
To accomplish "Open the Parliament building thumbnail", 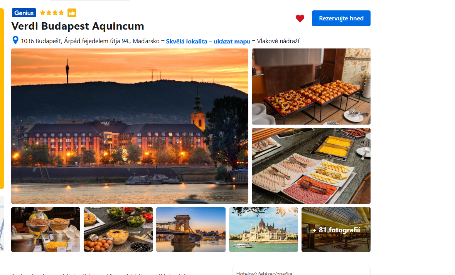I will [263, 230].
